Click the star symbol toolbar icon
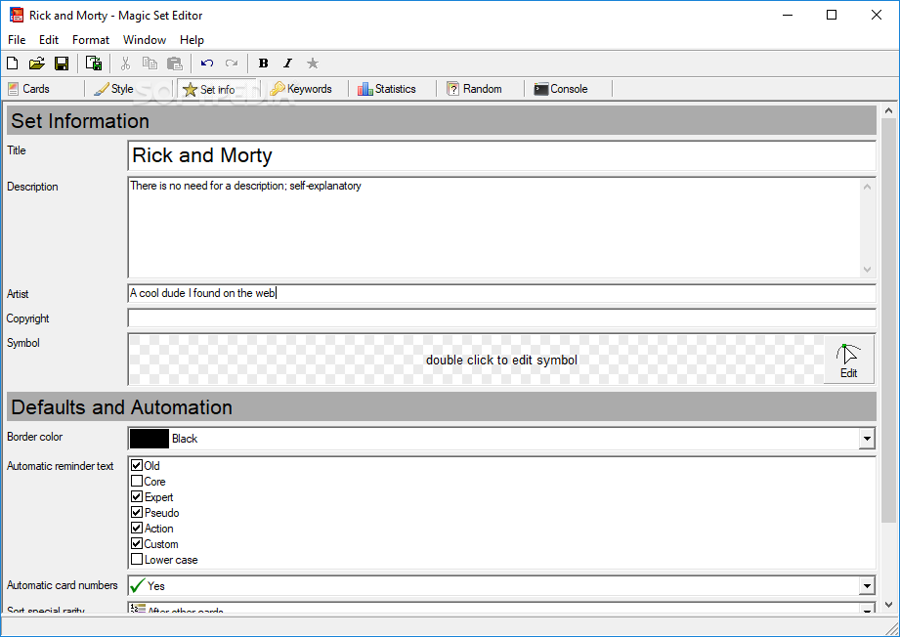This screenshot has width=900, height=637. coord(313,64)
